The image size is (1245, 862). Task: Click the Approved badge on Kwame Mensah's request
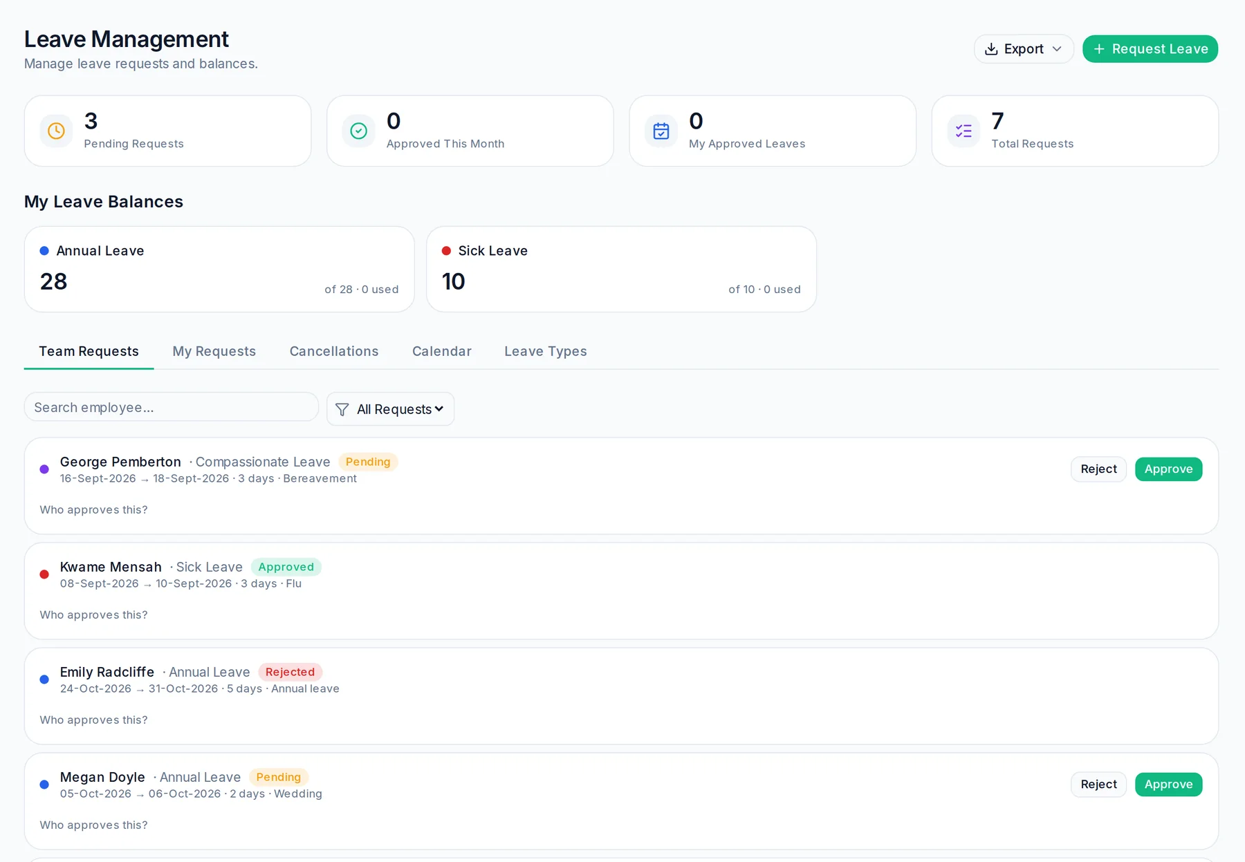point(286,567)
